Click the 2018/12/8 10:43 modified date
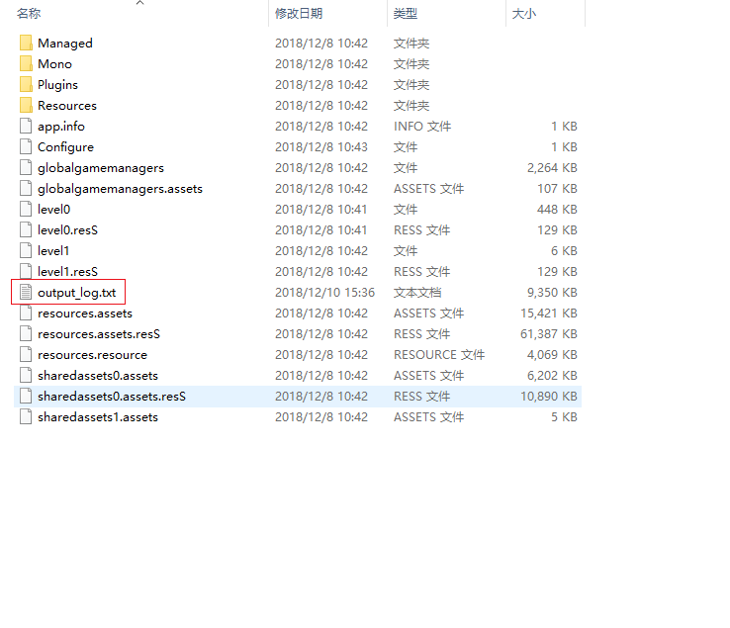 pos(321,147)
